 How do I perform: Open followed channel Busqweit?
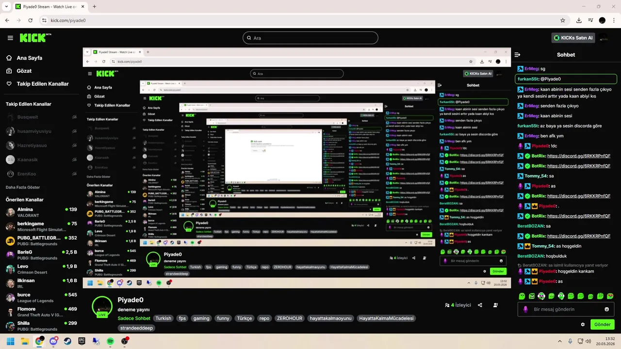tap(41, 117)
